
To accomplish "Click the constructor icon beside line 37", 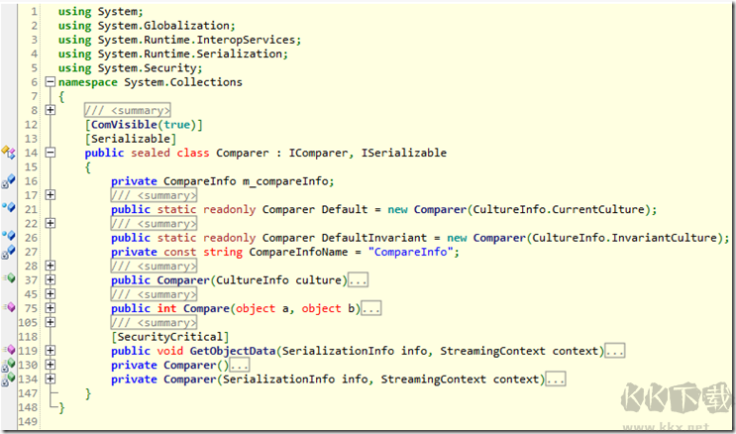I will tap(9, 278).
